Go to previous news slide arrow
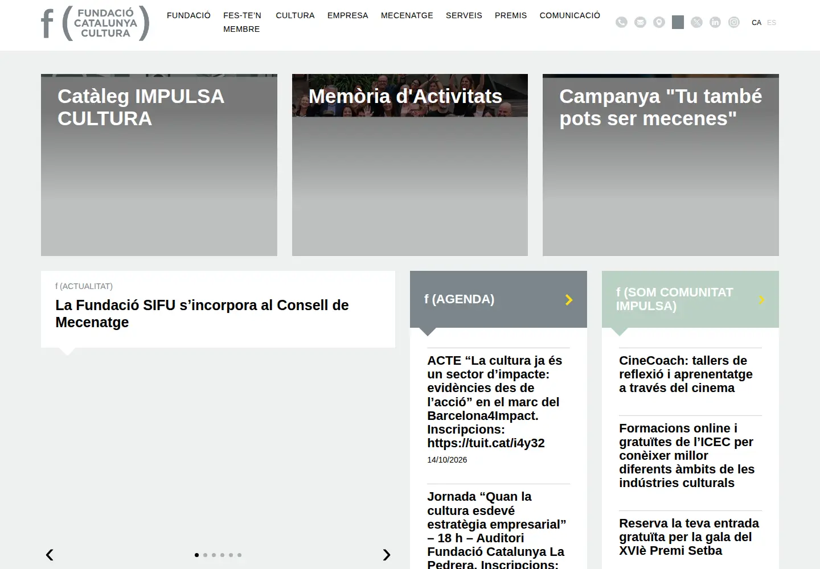The image size is (820, 569). pyautogui.click(x=50, y=555)
